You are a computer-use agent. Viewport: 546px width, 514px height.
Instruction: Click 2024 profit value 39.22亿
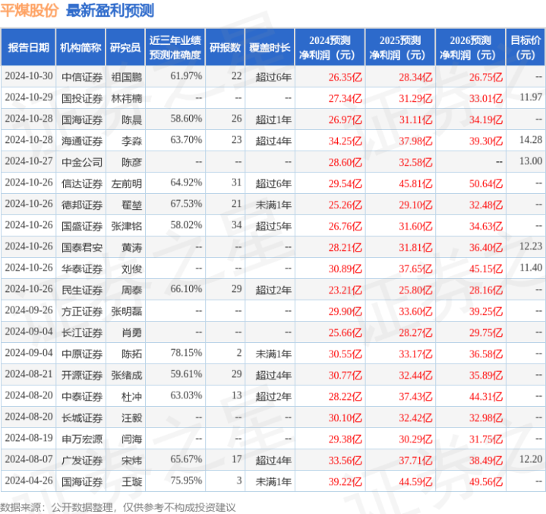click(x=345, y=481)
